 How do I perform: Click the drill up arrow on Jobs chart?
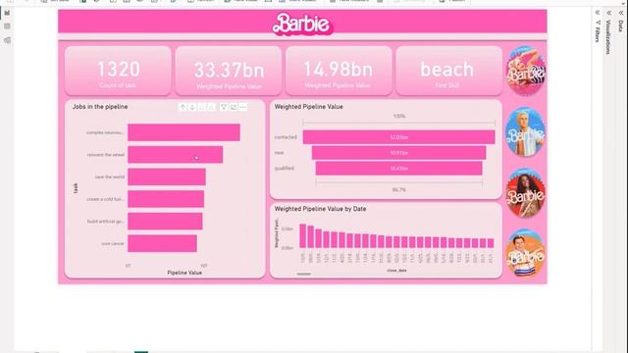tap(183, 107)
